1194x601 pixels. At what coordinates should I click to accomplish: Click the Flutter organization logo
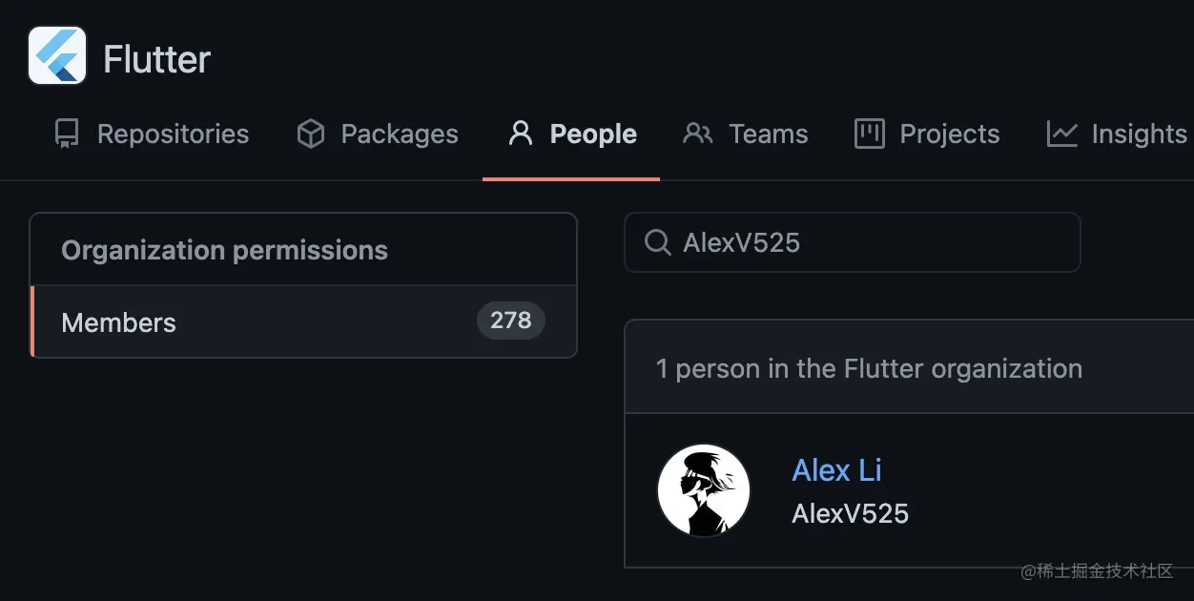point(57,56)
